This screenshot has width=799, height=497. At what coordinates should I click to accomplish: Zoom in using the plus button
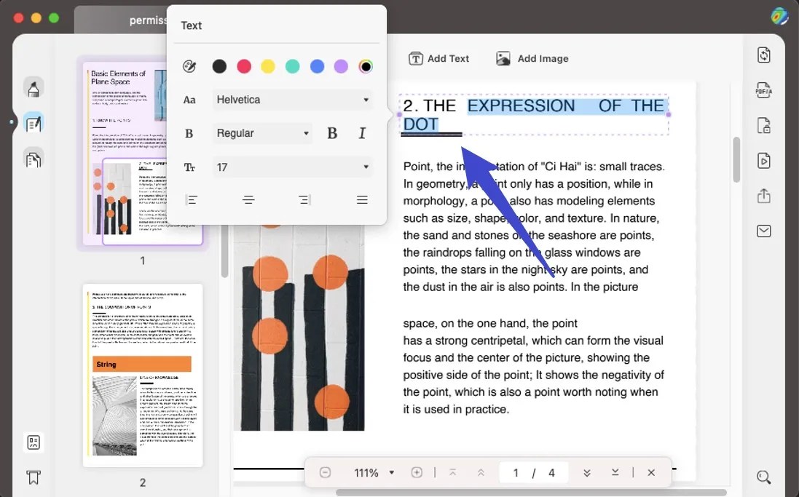(x=417, y=472)
